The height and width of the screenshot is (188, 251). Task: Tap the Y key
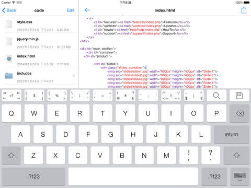(x=125, y=113)
